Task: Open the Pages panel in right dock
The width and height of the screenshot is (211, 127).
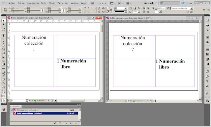Action: click(x=207, y=20)
